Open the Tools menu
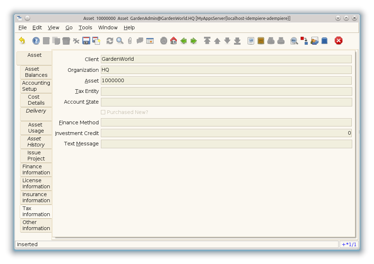Screen dimensions: 374x264 tap(85, 28)
